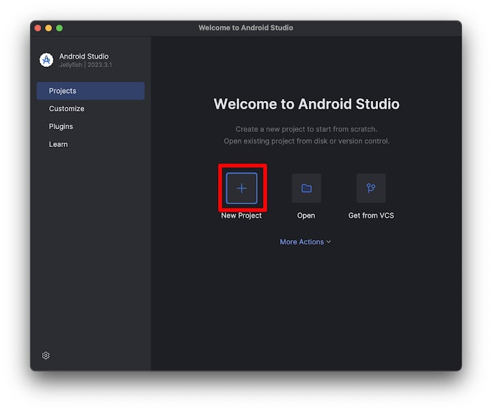Select the Projects tab in the sidebar
Image resolution: width=492 pixels, height=411 pixels.
click(91, 91)
